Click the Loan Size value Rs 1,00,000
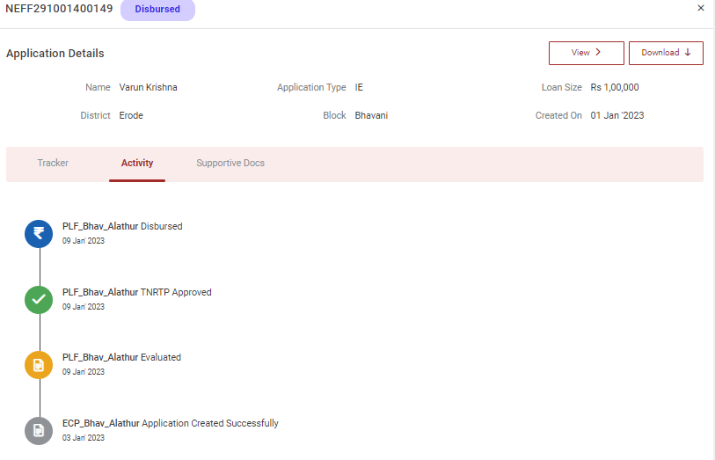Screen dimensions: 715x460 (x=614, y=88)
